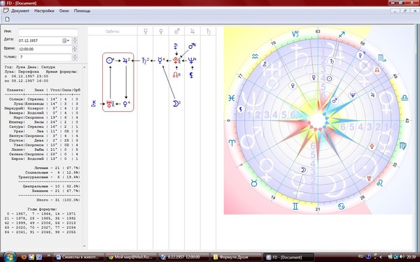Increase the time with the stepper arrow
420x262 pixels.
click(75, 48)
